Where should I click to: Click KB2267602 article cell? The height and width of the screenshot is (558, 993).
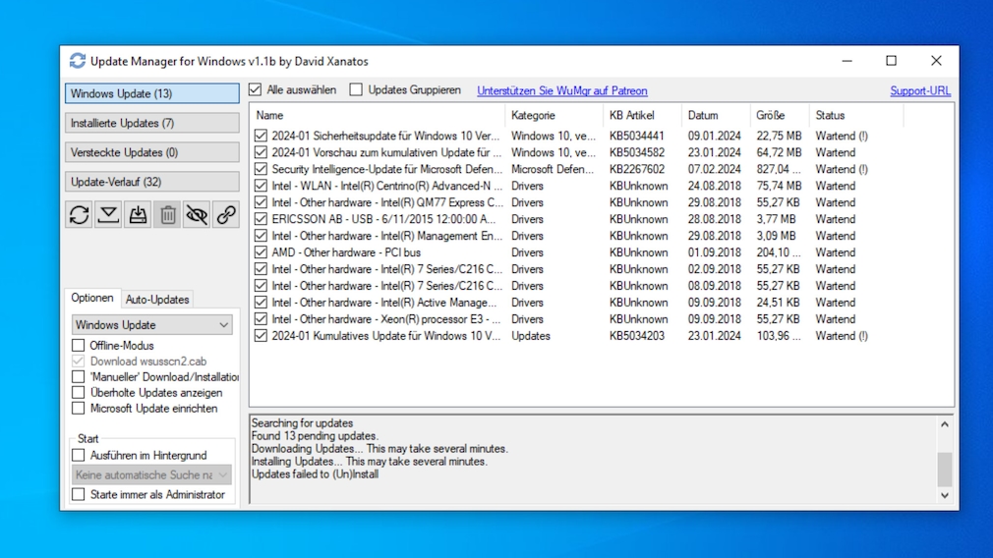pos(637,169)
